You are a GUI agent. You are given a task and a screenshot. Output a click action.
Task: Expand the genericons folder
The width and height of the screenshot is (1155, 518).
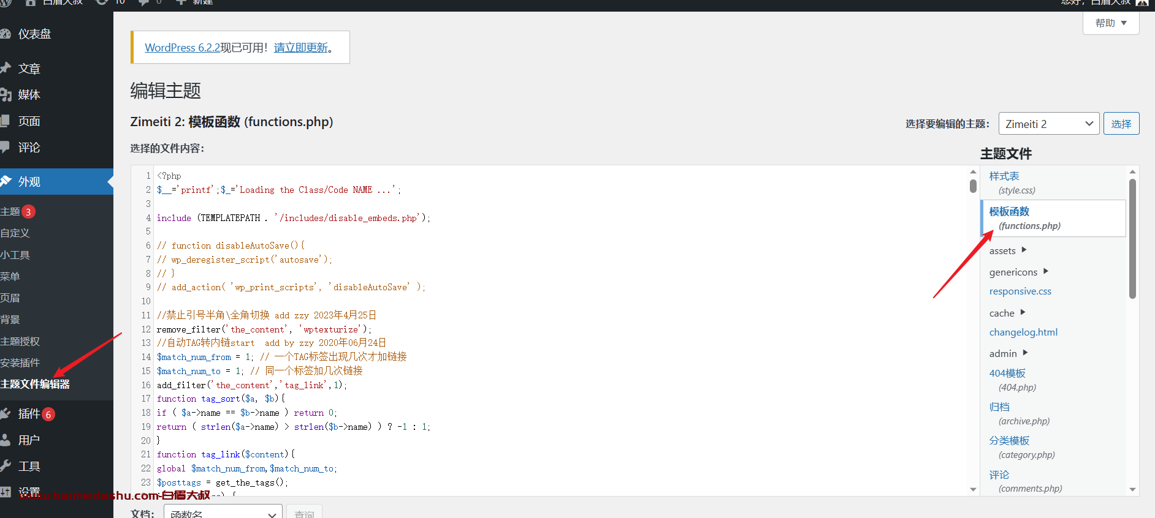coord(1018,272)
